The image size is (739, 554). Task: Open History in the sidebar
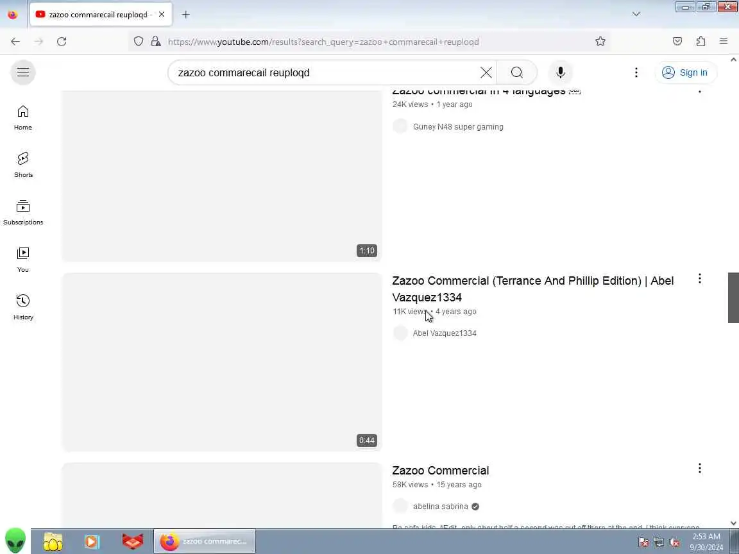coord(23,307)
